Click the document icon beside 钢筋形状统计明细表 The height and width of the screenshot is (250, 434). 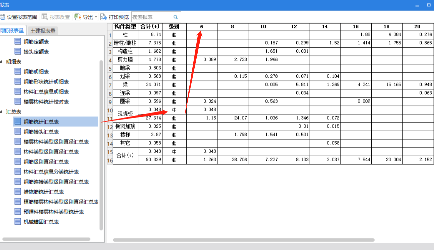pos(18,81)
